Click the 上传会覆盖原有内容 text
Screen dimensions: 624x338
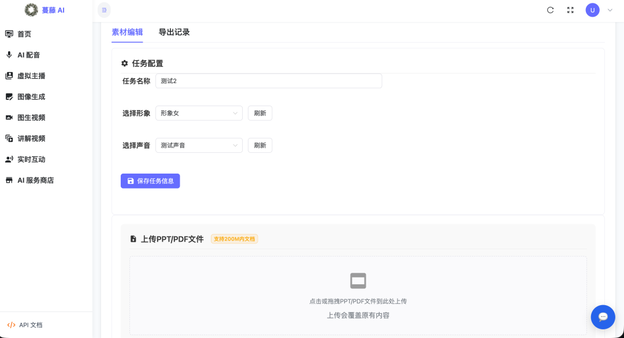pyautogui.click(x=358, y=316)
